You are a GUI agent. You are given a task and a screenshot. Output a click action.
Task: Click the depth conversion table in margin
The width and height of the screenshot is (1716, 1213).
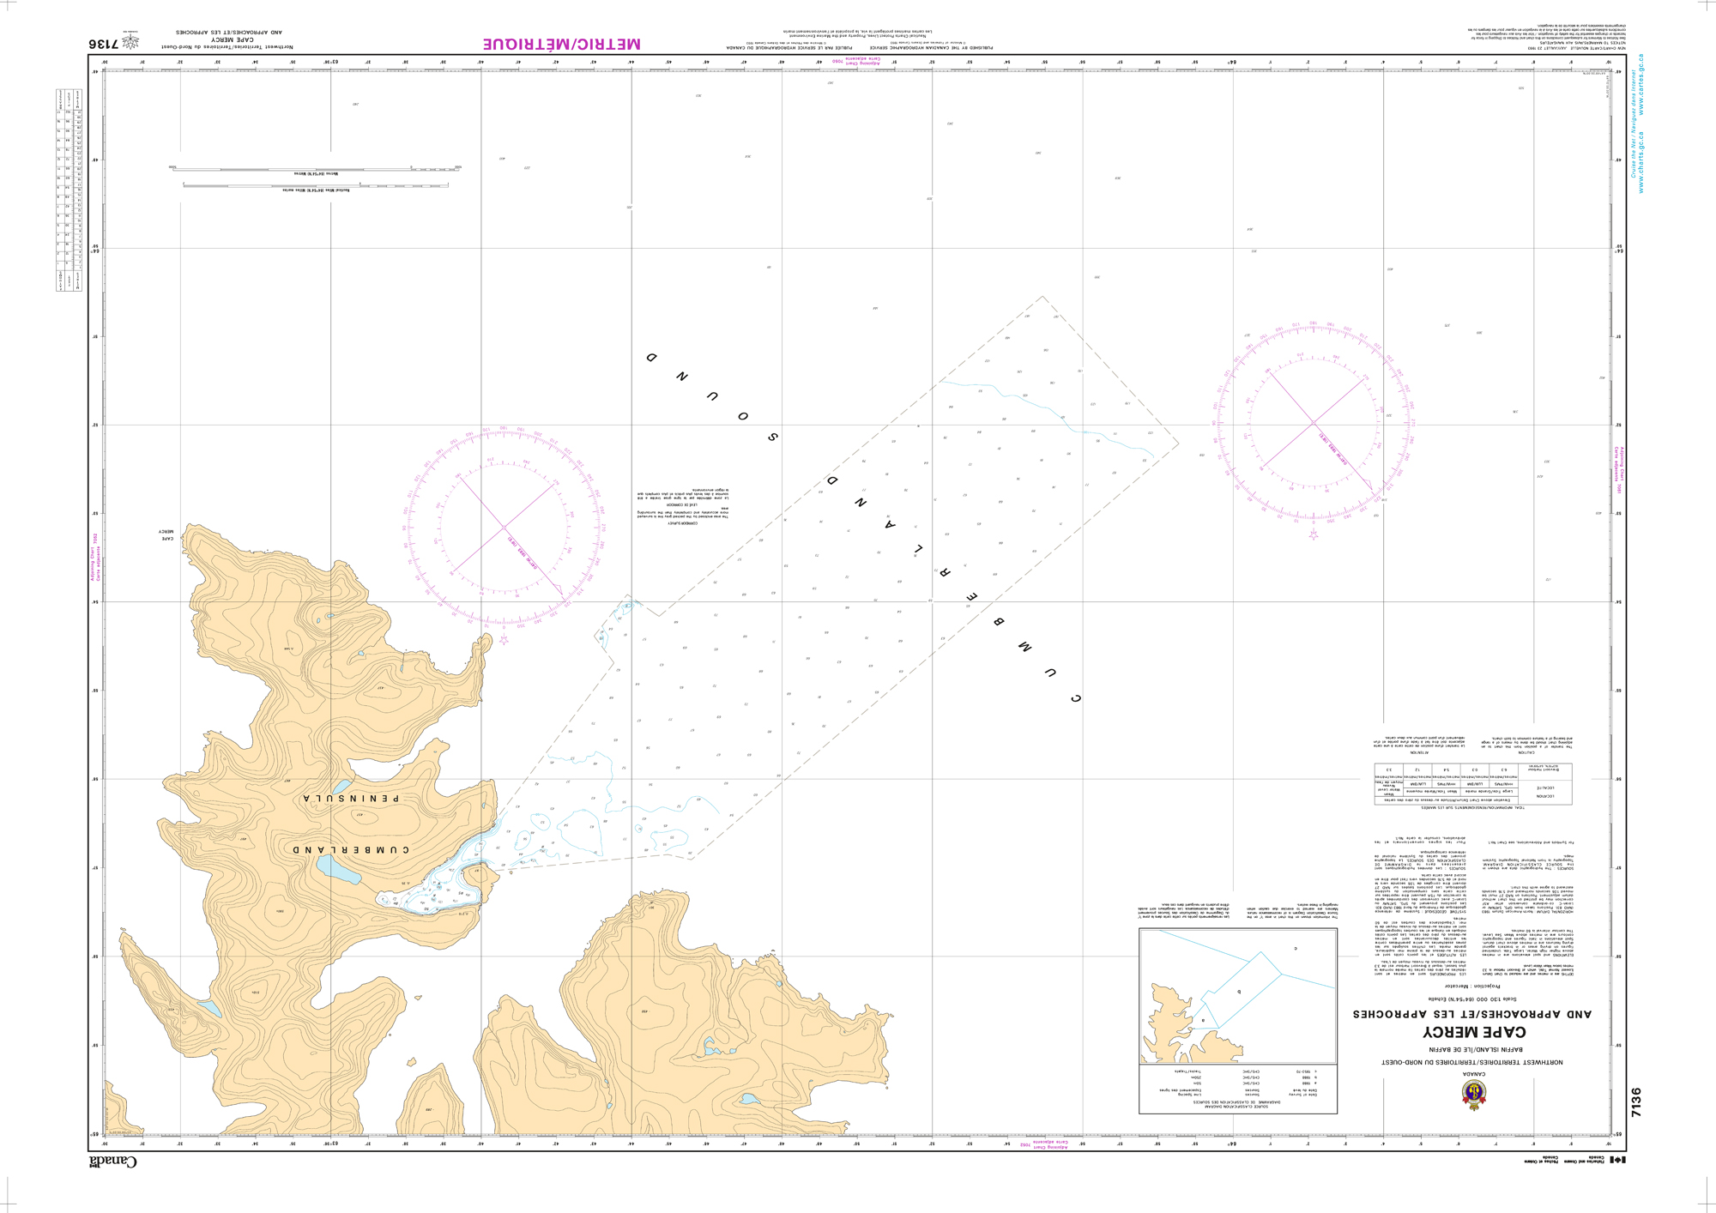(x=69, y=190)
